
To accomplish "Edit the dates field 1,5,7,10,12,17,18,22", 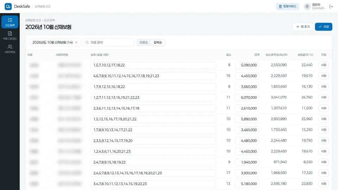I will [153, 65].
